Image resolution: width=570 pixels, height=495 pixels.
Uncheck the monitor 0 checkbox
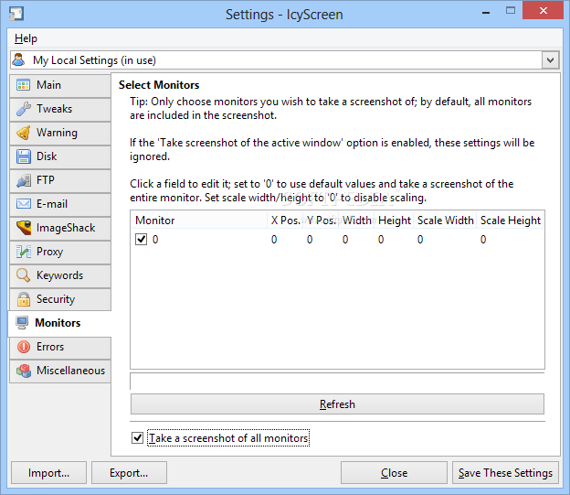141,240
